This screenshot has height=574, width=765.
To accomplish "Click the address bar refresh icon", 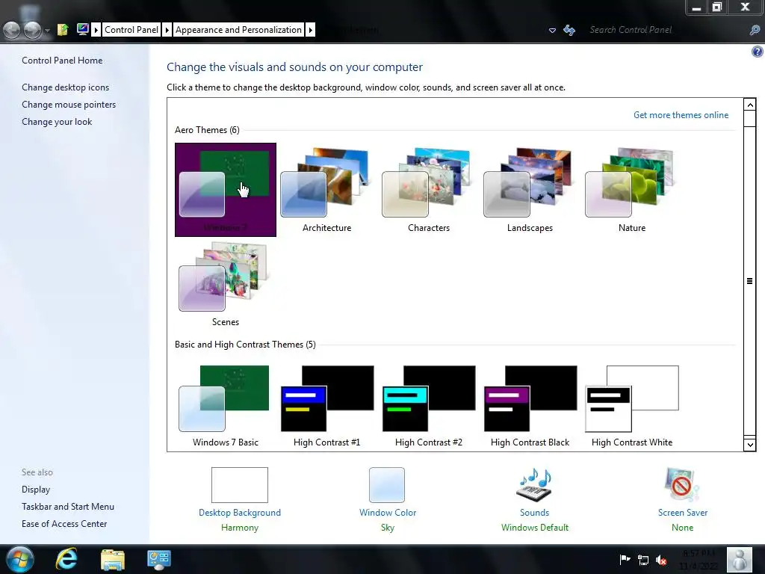I will (569, 30).
